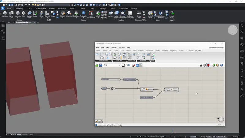Switch to the Kangaroo2 component tab
245x138 pixels.
click(x=173, y=50)
